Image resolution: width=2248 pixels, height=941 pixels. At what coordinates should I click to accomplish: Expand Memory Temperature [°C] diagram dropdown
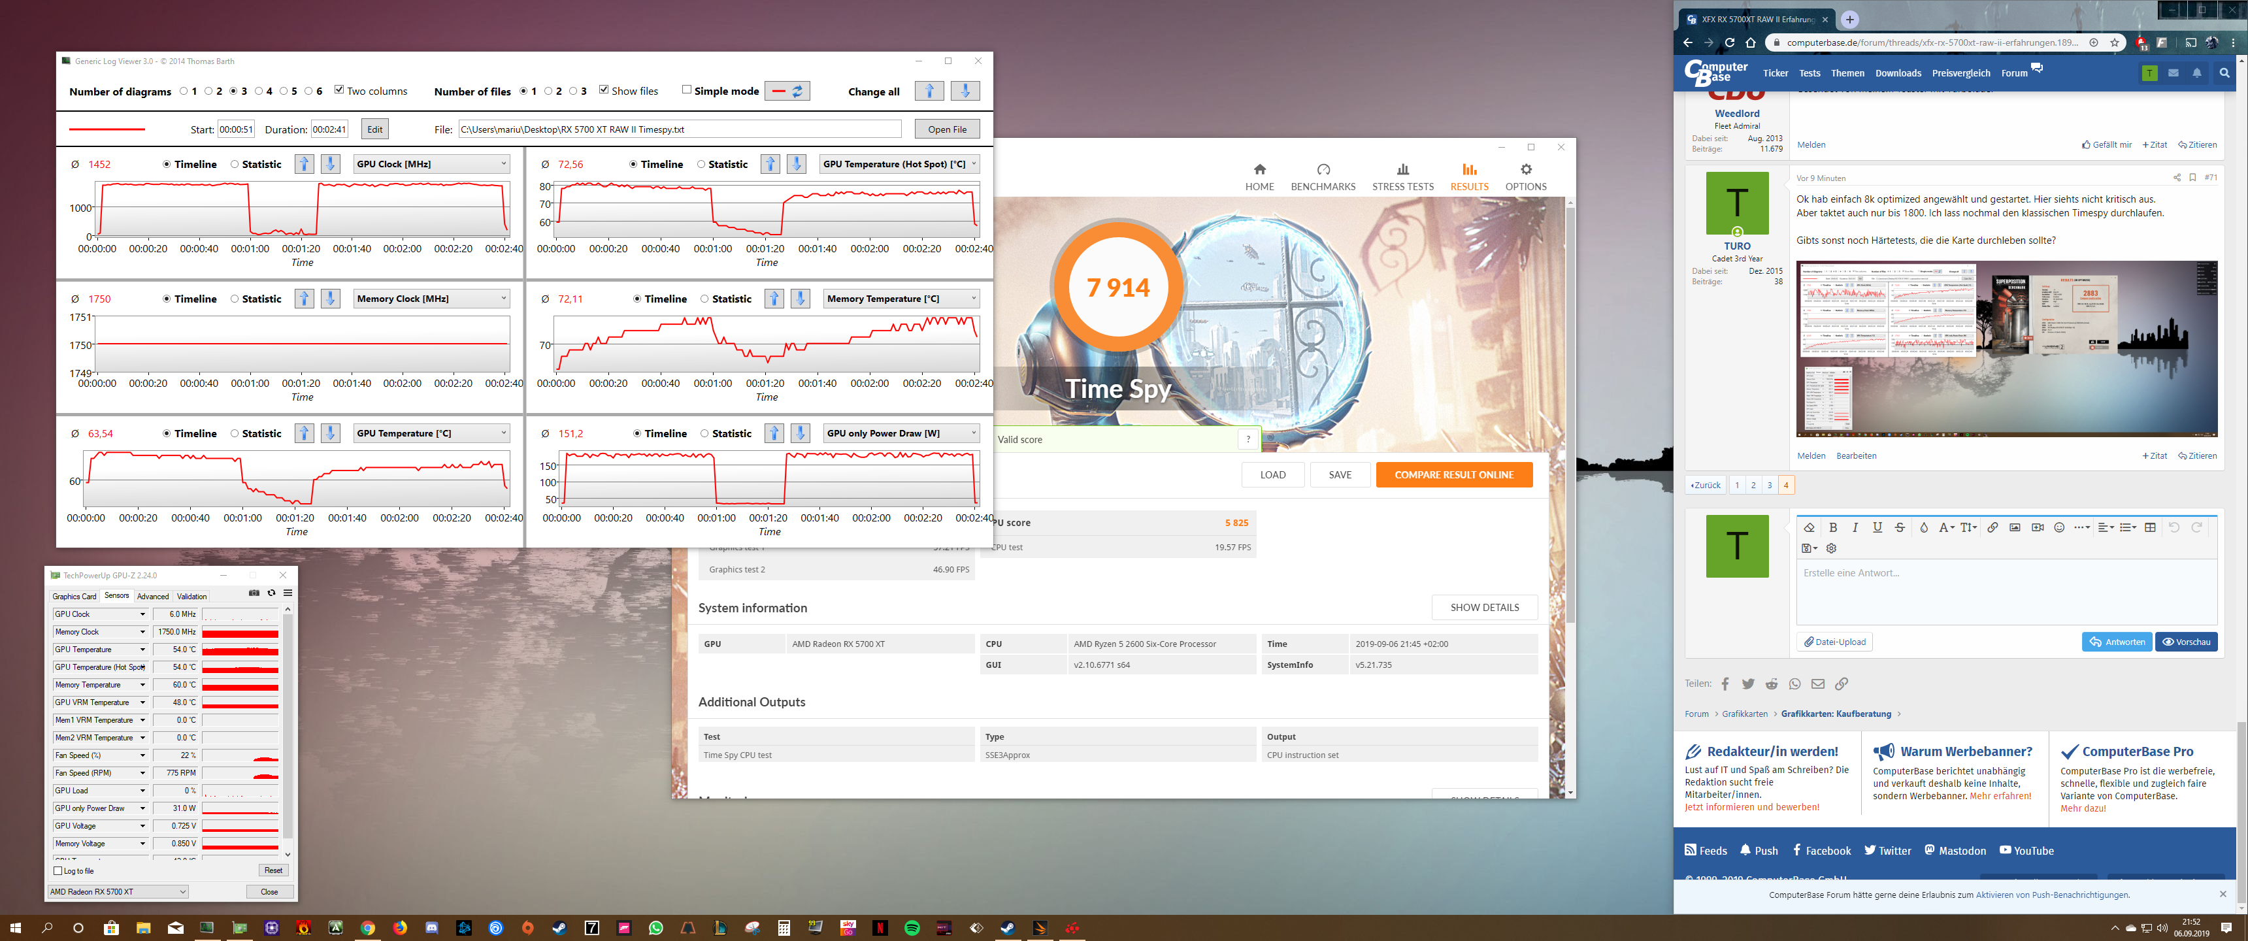click(974, 299)
